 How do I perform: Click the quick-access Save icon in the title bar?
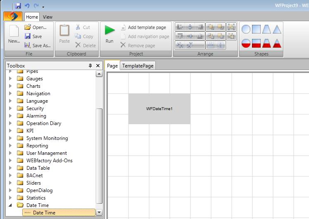click(x=18, y=6)
